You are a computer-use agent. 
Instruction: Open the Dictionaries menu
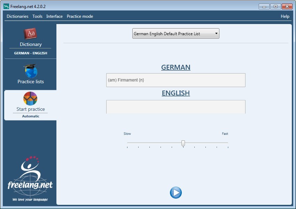click(x=17, y=16)
